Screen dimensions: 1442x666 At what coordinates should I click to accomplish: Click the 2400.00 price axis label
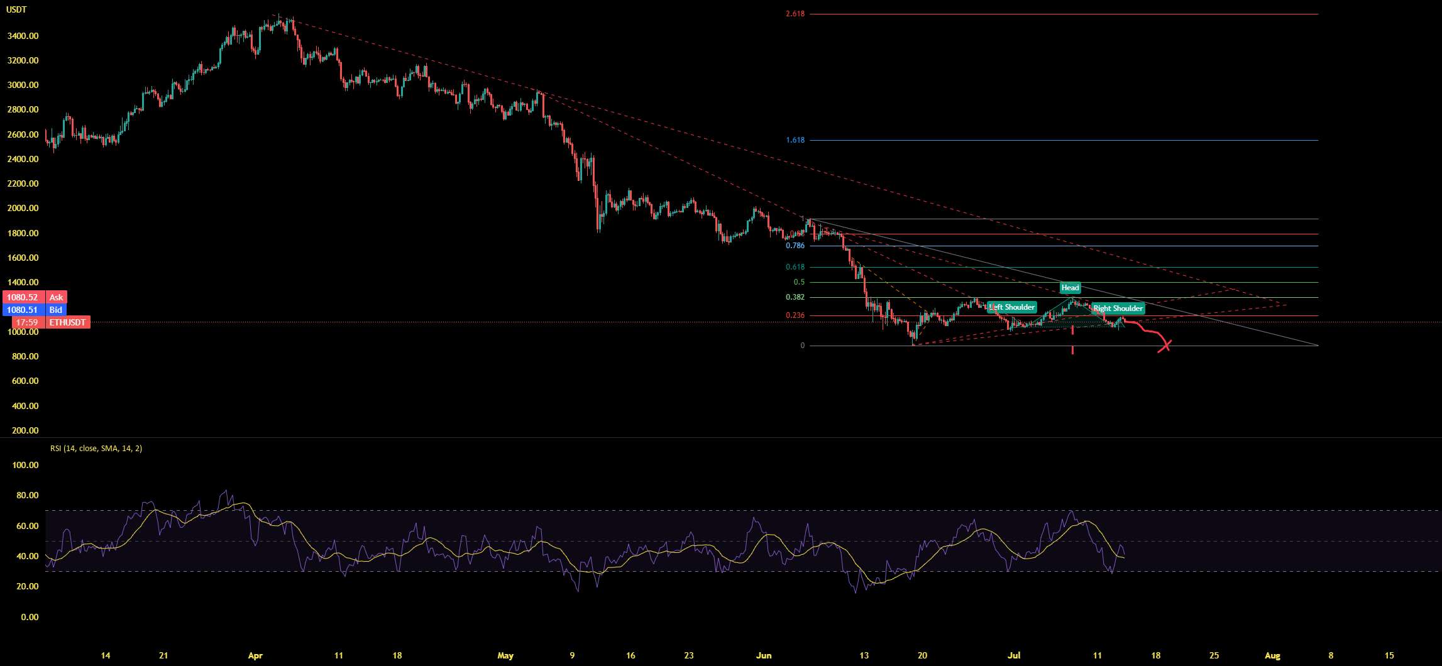23,160
